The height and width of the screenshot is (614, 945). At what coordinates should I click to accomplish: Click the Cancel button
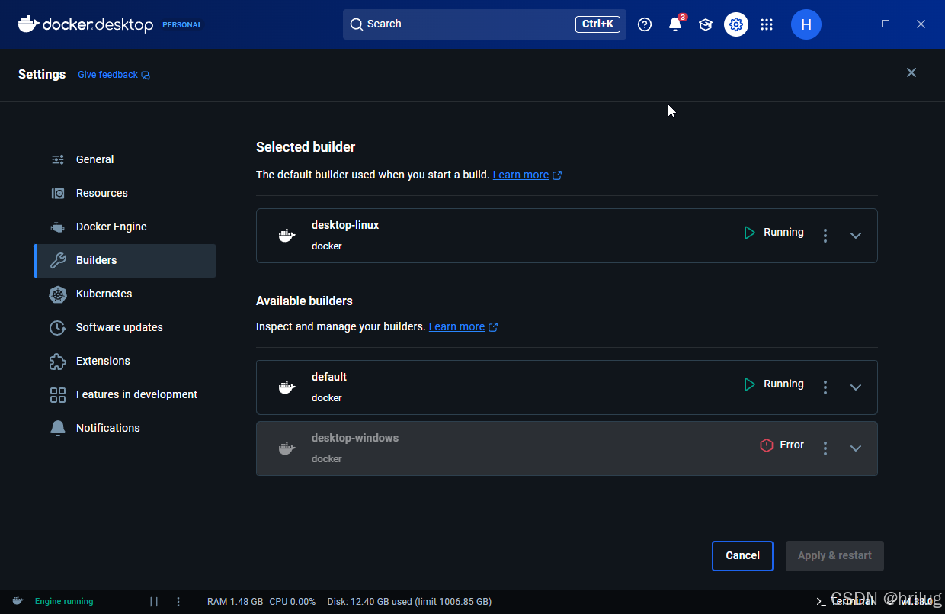pos(742,556)
